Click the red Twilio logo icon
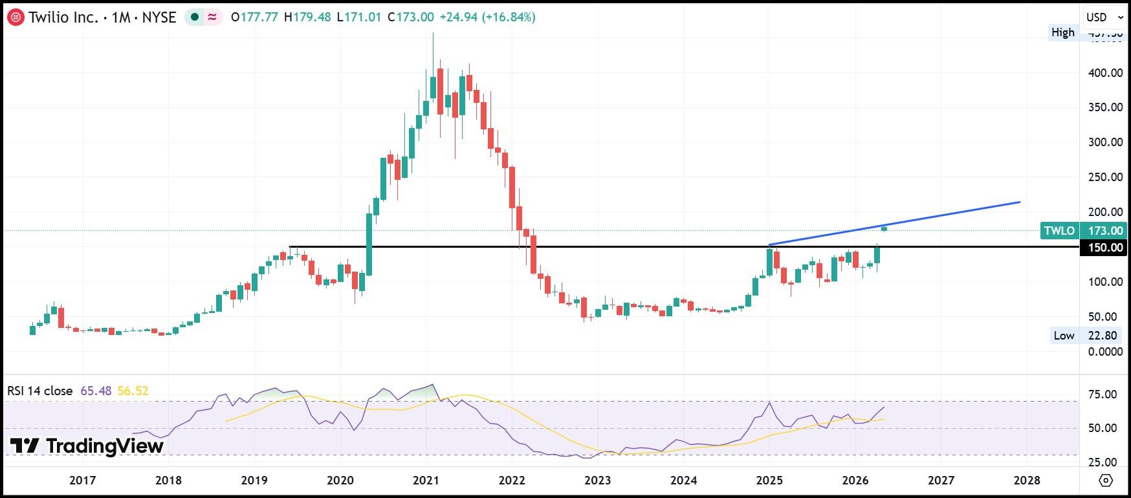The width and height of the screenshot is (1131, 498). point(17,17)
